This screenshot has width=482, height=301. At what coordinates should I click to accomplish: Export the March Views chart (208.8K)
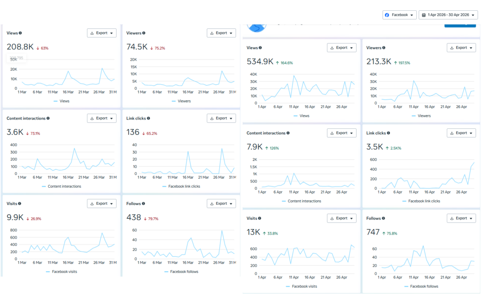(x=101, y=33)
